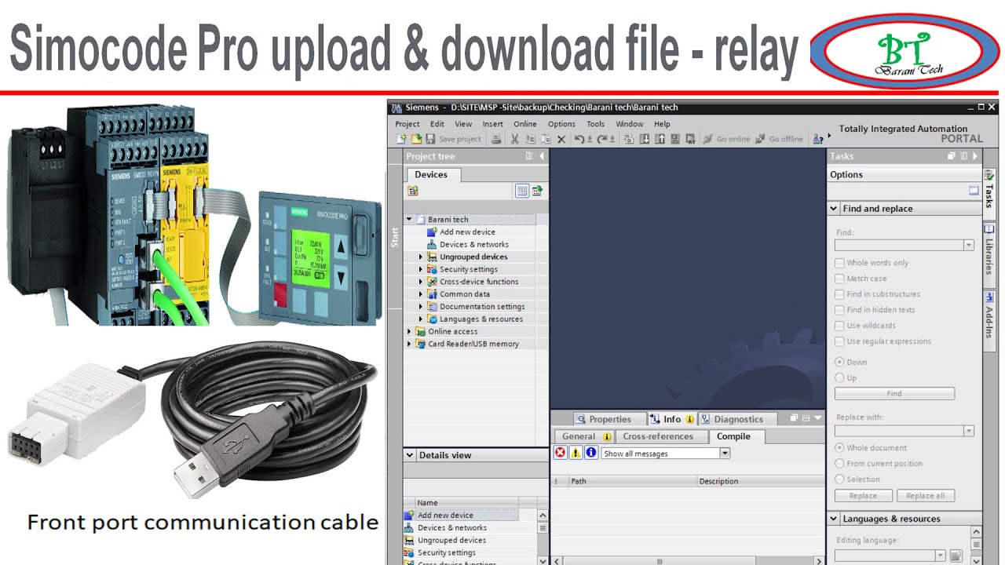Viewport: 1005px width, 565px height.
Task: Undo the last action in toolbar
Action: point(579,139)
